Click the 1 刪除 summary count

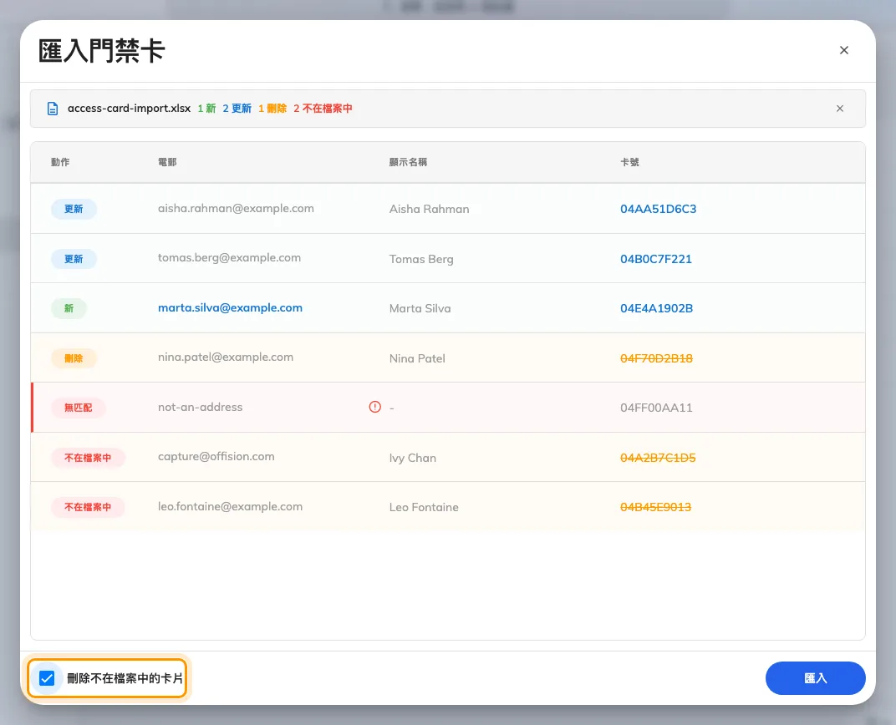point(272,109)
